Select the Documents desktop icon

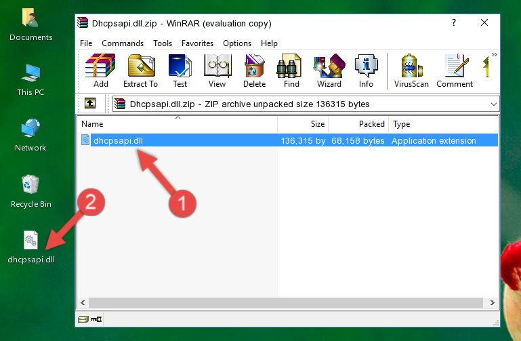30,25
